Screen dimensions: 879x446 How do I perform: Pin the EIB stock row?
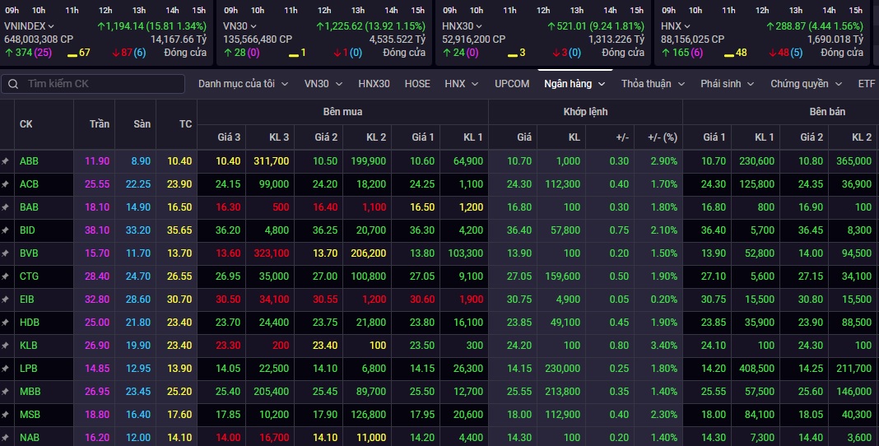pyautogui.click(x=5, y=300)
